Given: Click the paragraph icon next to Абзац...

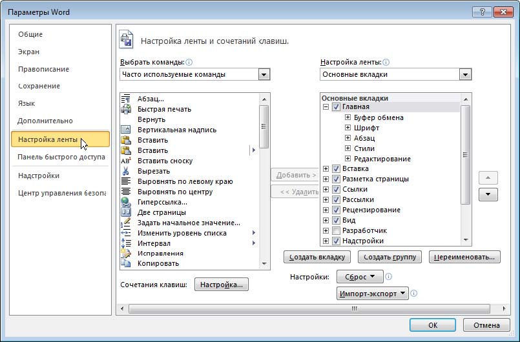Looking at the screenshot, I should 126,99.
